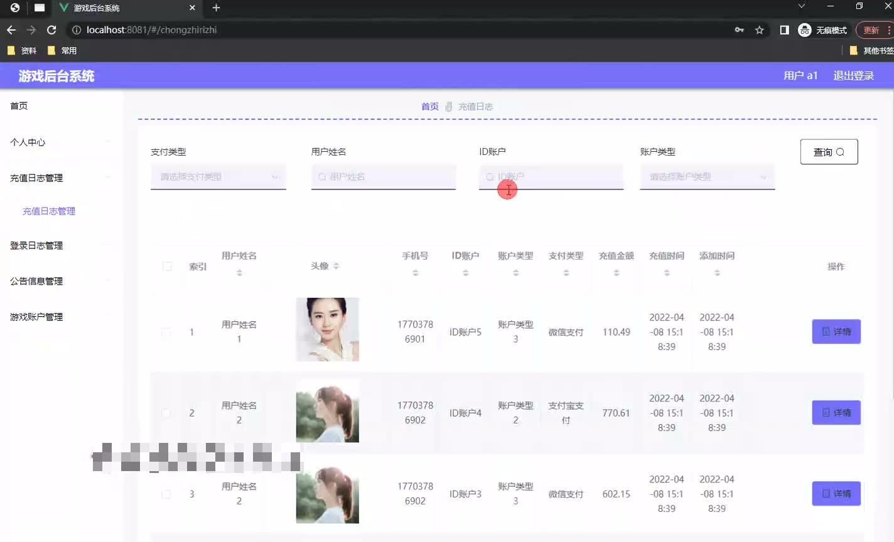The width and height of the screenshot is (894, 542).
Task: Open 登录日志管理 from the sidebar
Action: pyautogui.click(x=36, y=245)
